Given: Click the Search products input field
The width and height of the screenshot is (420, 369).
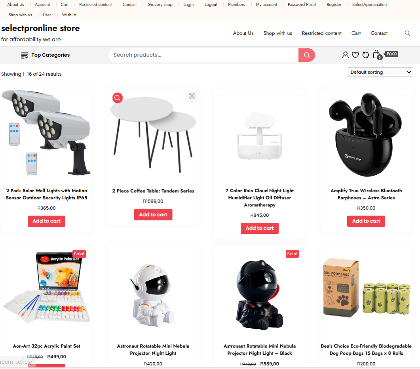Looking at the screenshot, I should [x=203, y=55].
